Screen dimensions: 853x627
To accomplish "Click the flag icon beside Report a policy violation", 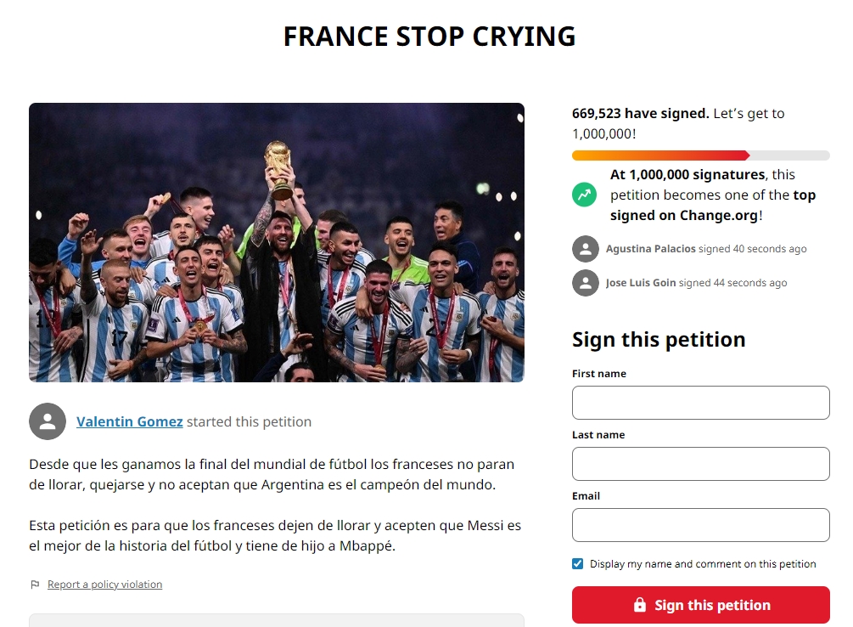I will [35, 585].
